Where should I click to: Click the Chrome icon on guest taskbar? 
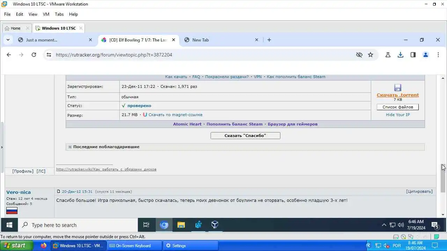(x=164, y=225)
